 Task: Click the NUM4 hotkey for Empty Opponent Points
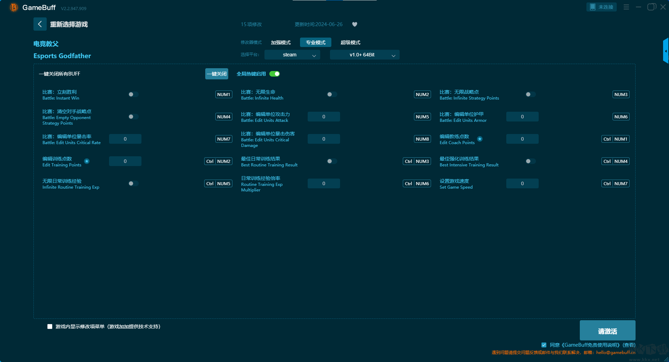[224, 117]
